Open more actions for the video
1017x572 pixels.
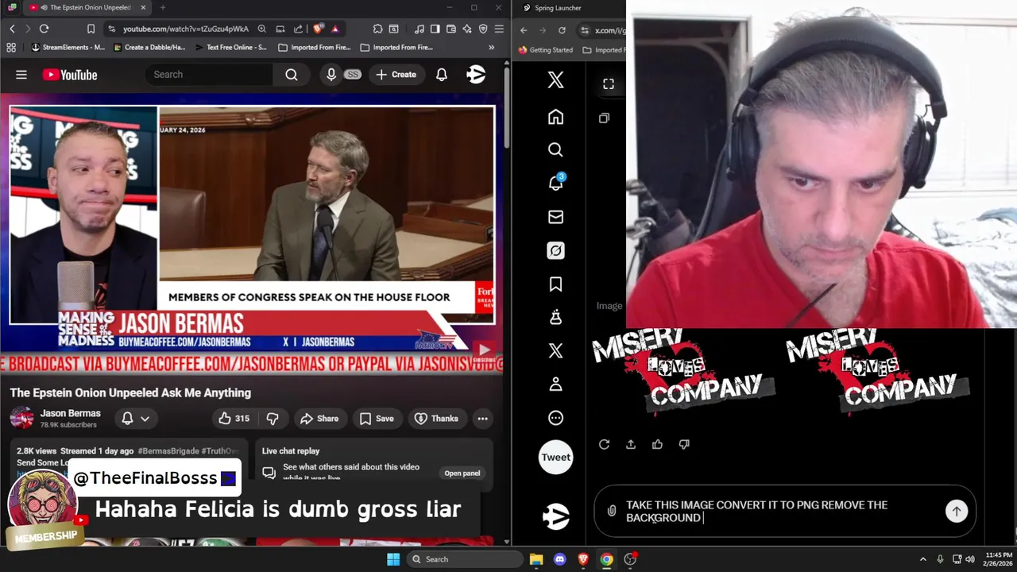click(x=482, y=419)
